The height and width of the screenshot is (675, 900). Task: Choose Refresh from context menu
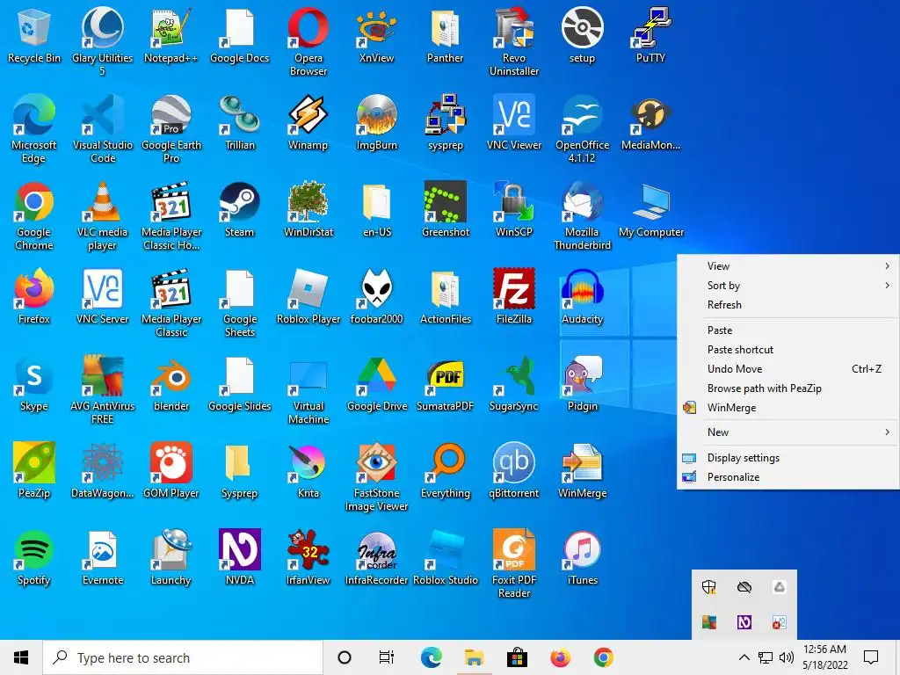click(788, 305)
